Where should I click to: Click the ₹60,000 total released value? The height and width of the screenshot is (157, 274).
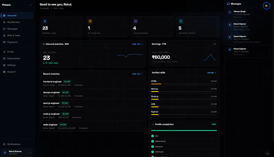tap(161, 57)
